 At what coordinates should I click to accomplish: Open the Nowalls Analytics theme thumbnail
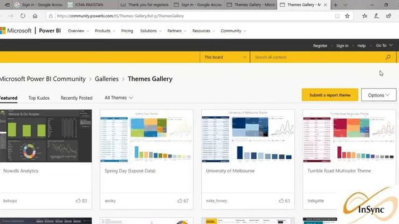[46, 136]
